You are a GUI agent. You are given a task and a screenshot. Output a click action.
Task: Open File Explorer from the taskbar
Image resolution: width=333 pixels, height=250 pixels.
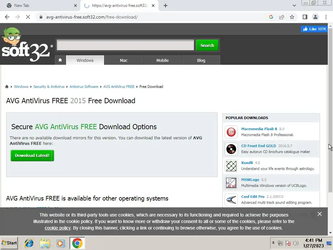45,243
